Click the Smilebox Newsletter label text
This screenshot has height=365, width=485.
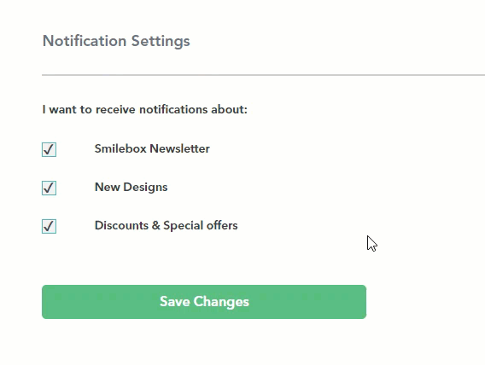[x=152, y=148]
